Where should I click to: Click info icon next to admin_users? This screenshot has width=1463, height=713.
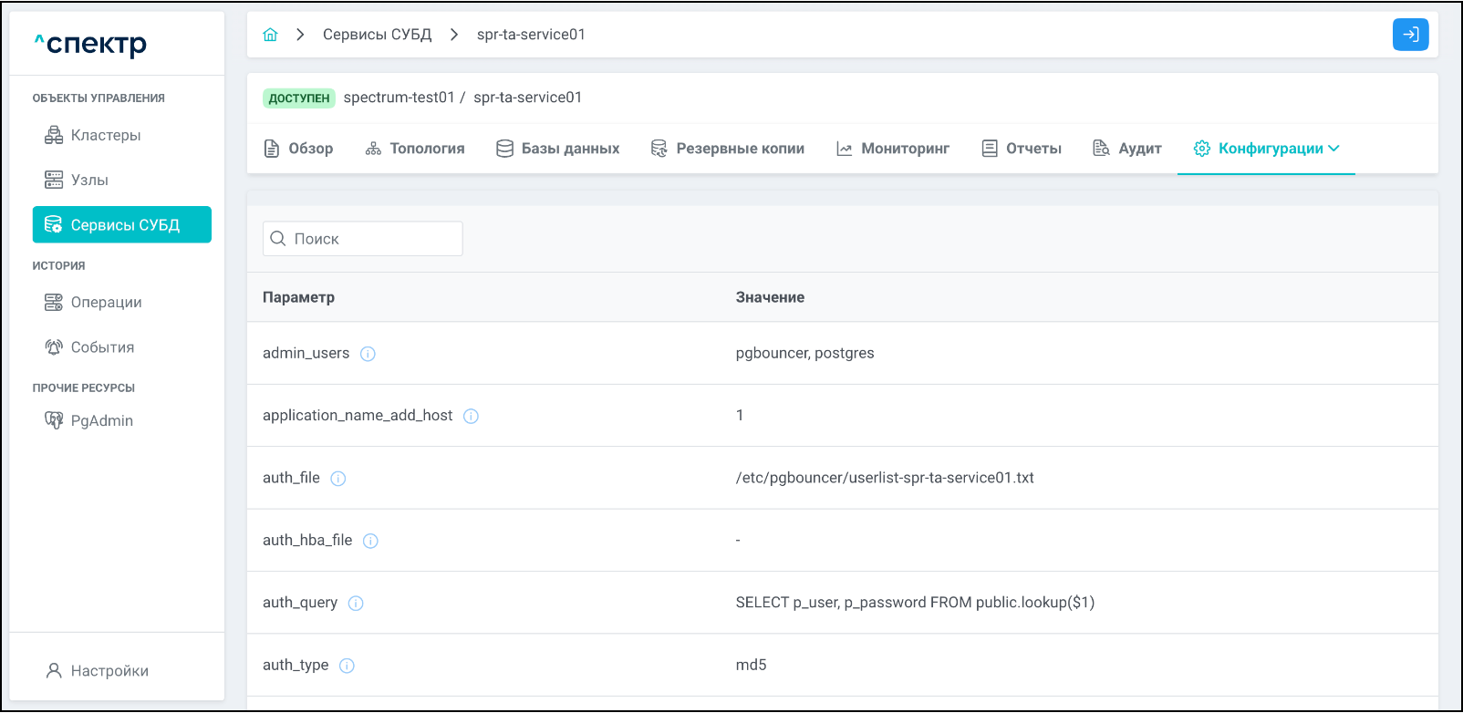(368, 354)
